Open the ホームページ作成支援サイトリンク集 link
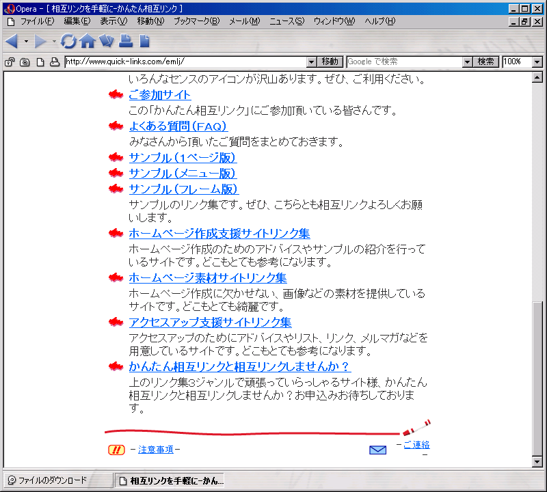The image size is (547, 492). tap(219, 234)
